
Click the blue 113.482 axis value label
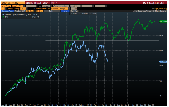[163, 62]
